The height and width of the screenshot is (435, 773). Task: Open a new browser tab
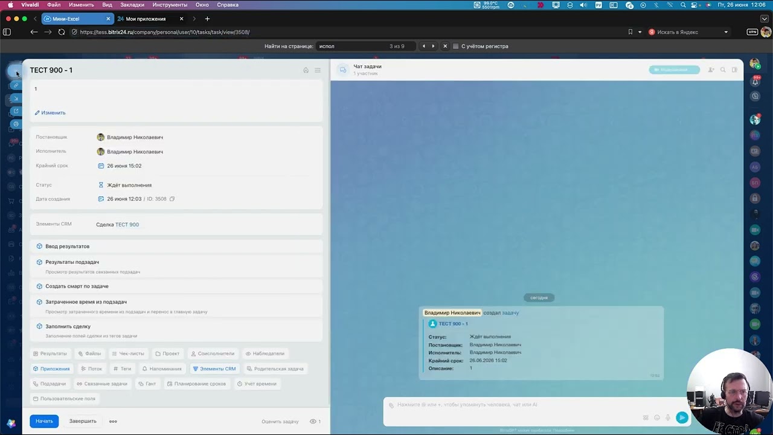[x=207, y=19]
